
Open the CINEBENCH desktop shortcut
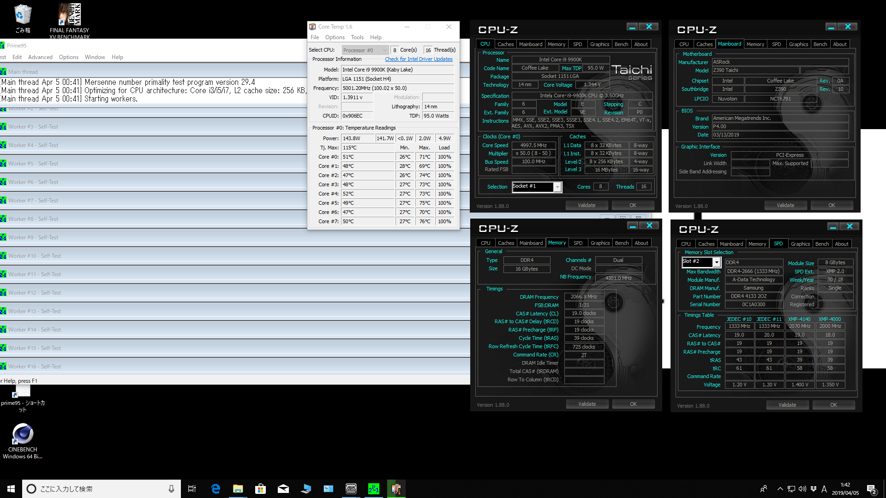point(23,441)
